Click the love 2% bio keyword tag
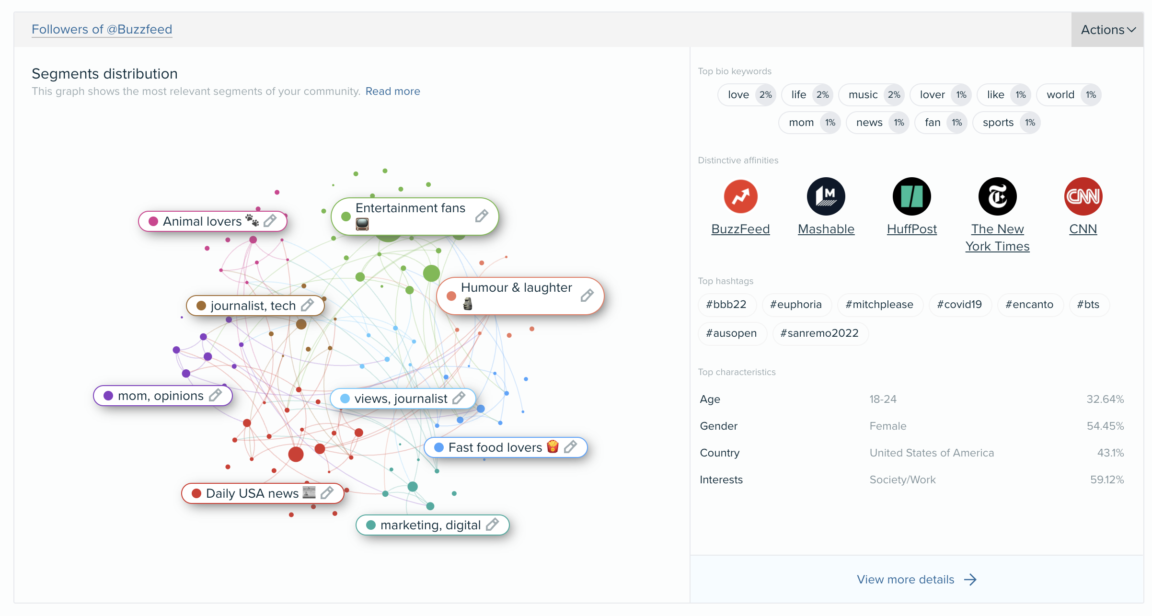 pos(748,94)
